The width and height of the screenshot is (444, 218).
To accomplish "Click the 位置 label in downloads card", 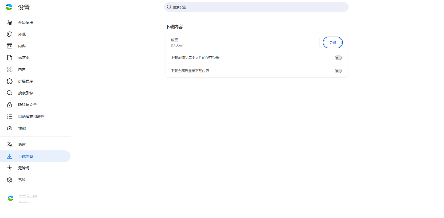I will pyautogui.click(x=174, y=40).
